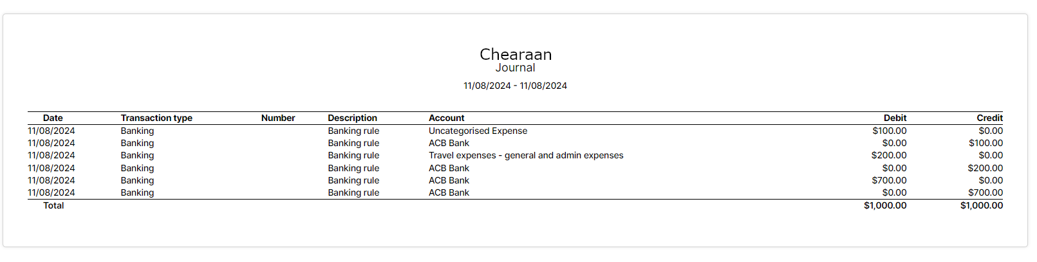Click the Credit column header
Viewport: 1037px width, 262px height.
(989, 118)
